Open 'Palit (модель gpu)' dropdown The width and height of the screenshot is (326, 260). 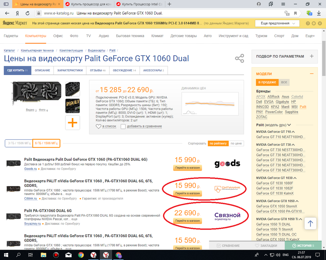pos(274,125)
